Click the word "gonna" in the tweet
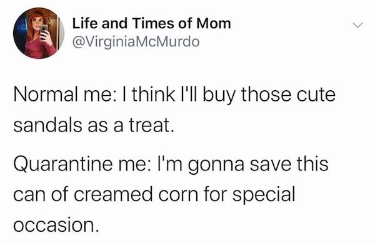Screen dimensions: 375x243 coord(216,166)
